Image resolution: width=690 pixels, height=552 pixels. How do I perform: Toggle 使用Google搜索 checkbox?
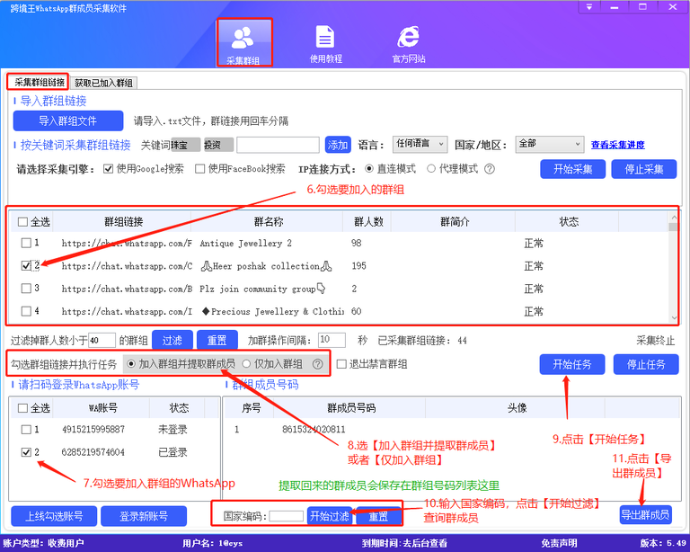108,169
